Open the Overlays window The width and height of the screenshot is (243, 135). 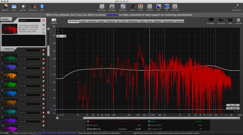coord(150,7)
